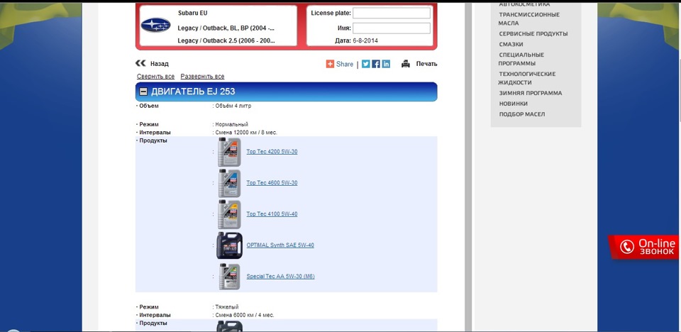The width and height of the screenshot is (681, 332).
Task: Focus the License plate input field
Action: (x=392, y=13)
